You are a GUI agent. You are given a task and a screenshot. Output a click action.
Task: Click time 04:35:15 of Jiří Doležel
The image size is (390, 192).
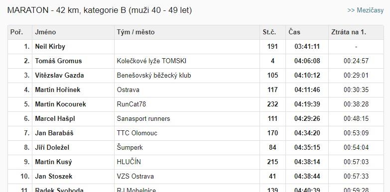coord(307,148)
